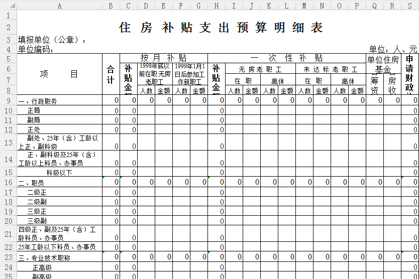Viewport: 419px width, 279px height.
Task: Select row 23 header
Action: click(8, 257)
